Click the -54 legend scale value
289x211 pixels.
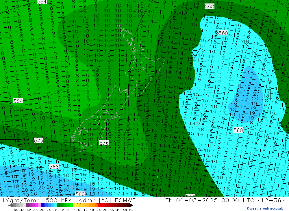coord(14,210)
